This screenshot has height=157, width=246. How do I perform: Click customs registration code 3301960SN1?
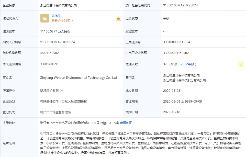50,64
